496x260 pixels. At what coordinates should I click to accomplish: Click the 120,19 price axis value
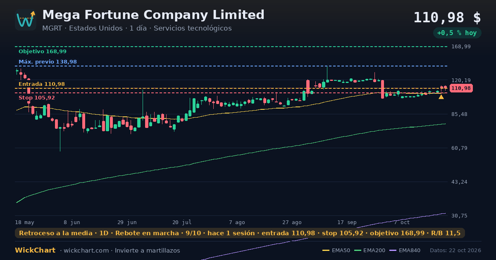tap(461, 80)
